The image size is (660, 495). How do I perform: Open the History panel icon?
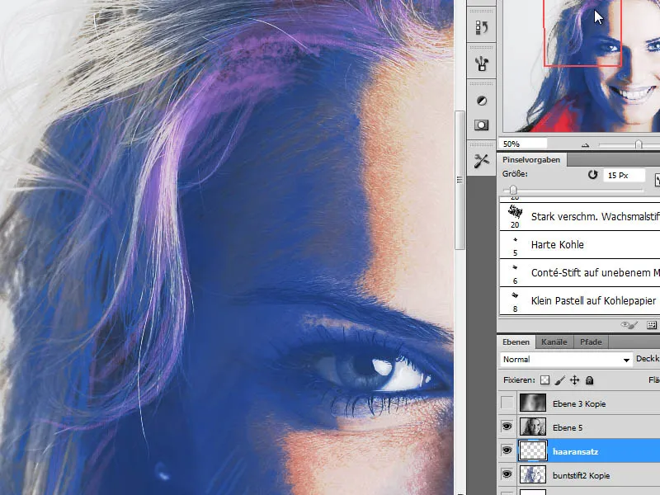(x=482, y=28)
